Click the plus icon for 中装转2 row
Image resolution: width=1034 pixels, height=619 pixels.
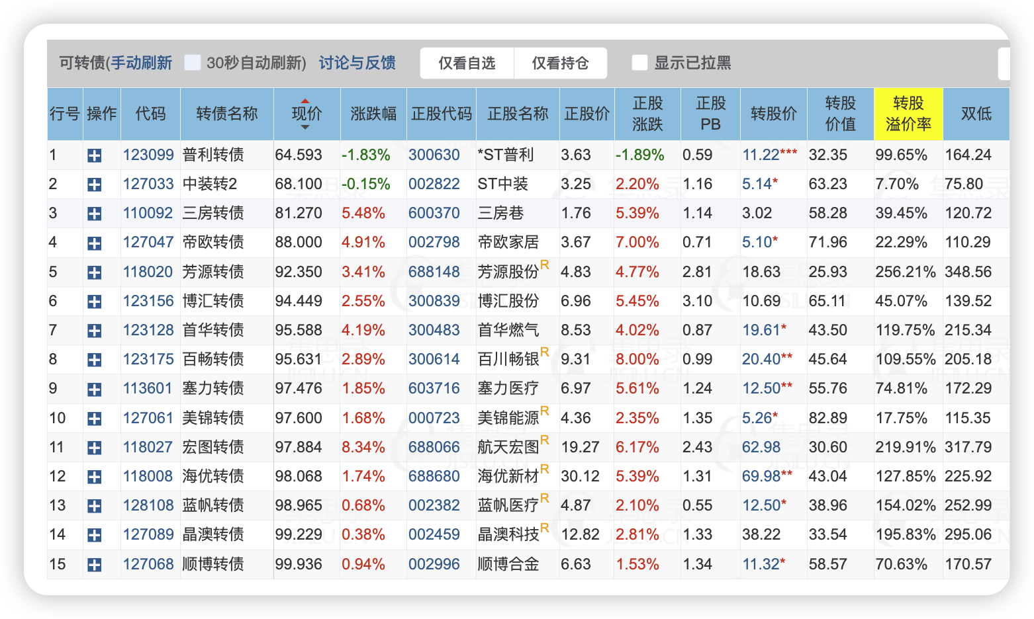(95, 185)
